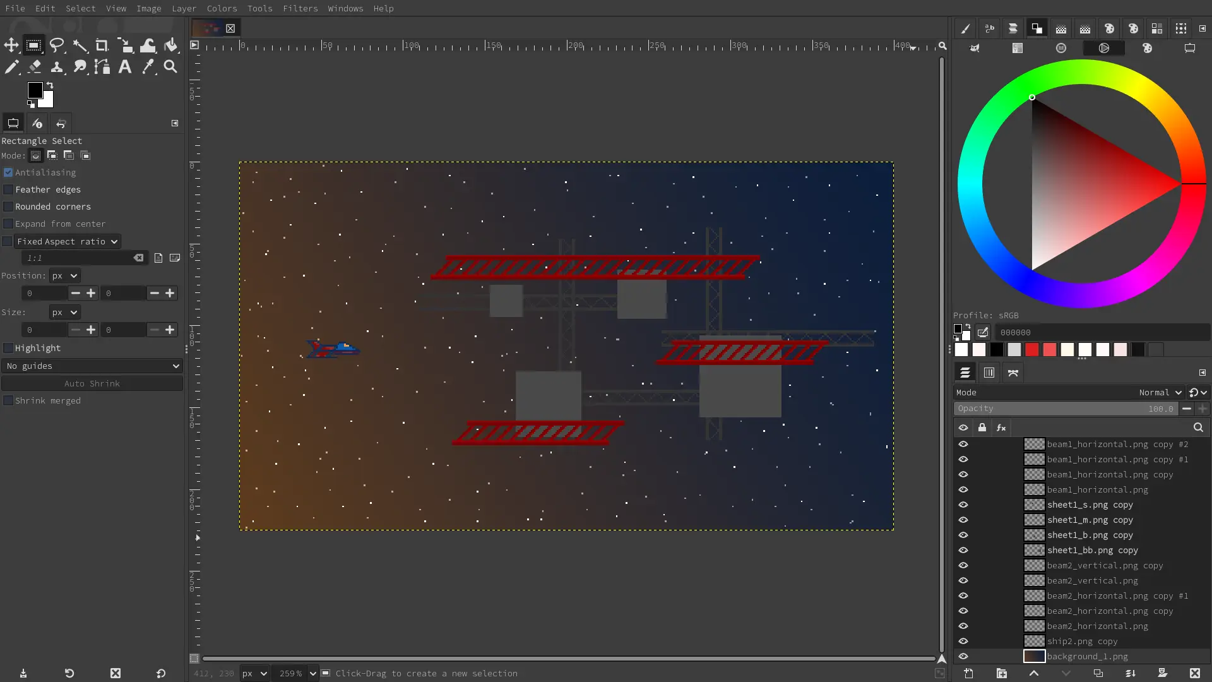Toggle visibility of beam2_vertical.png layer

[964, 580]
